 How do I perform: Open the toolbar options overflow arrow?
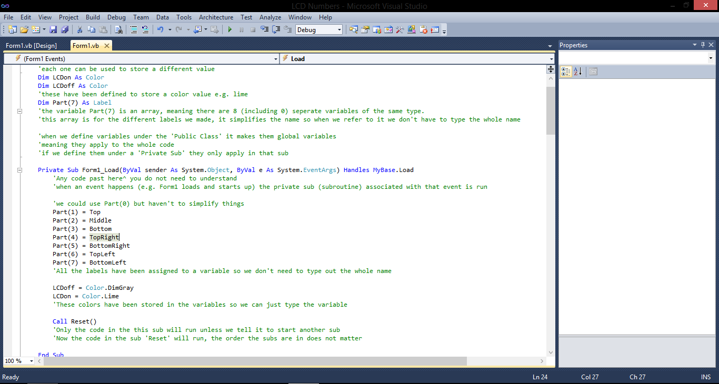click(x=444, y=32)
